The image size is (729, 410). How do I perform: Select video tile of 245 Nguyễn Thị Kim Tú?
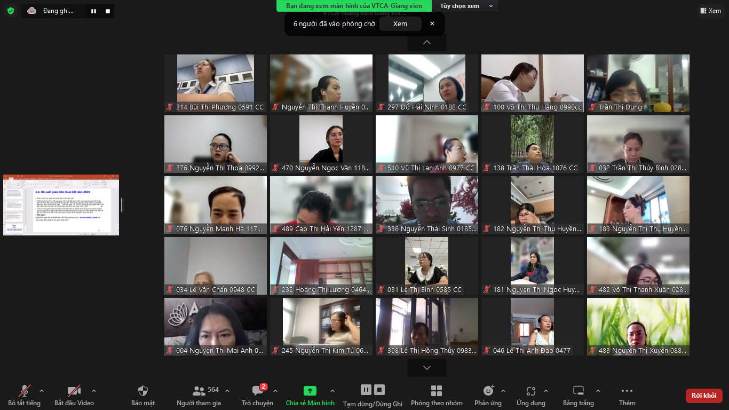(x=321, y=327)
